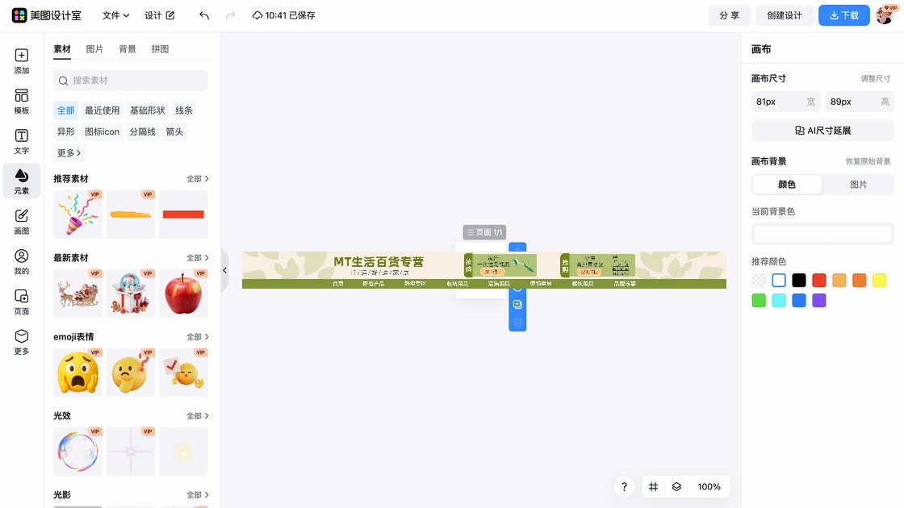Click the 搜索素材 search field
Image resolution: width=904 pixels, height=508 pixels.
coord(130,81)
